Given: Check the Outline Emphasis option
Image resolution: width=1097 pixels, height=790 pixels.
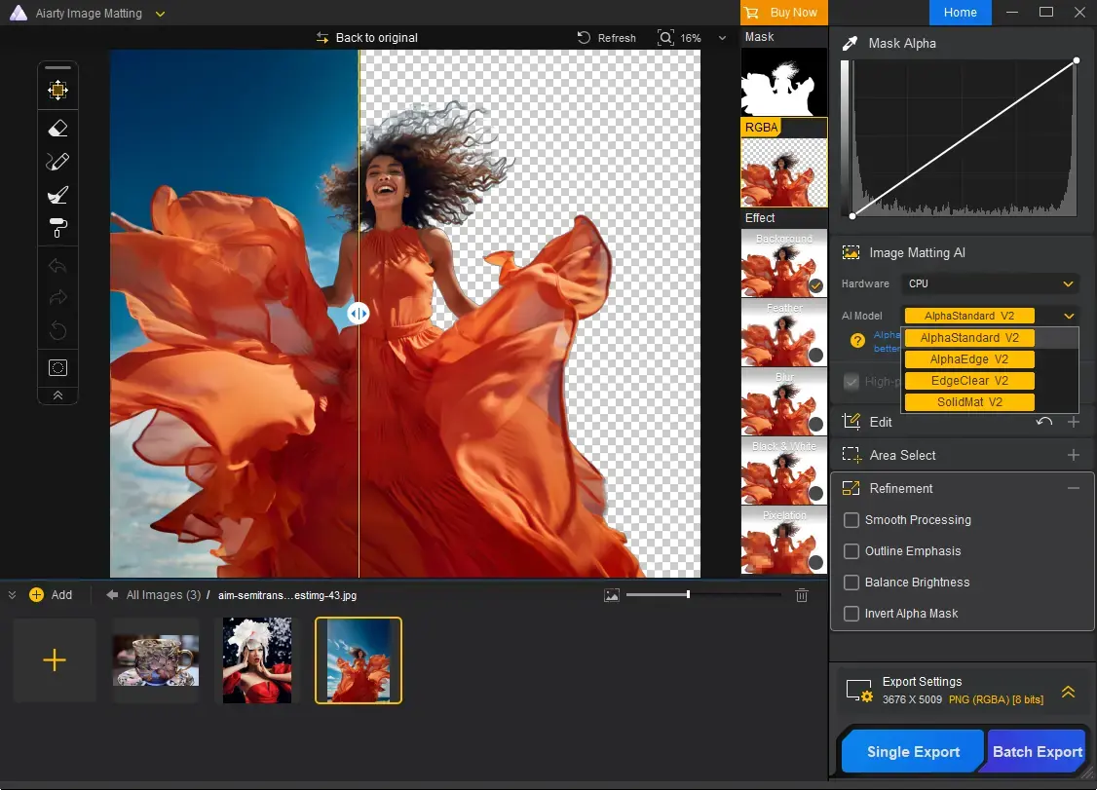Looking at the screenshot, I should pyautogui.click(x=852, y=551).
